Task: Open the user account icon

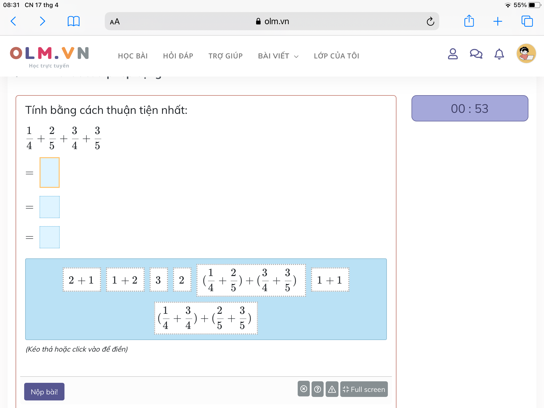Action: click(453, 54)
